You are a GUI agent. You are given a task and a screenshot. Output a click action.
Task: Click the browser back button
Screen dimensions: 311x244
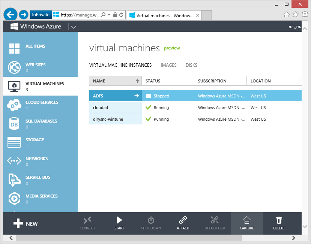pyautogui.click(x=11, y=15)
